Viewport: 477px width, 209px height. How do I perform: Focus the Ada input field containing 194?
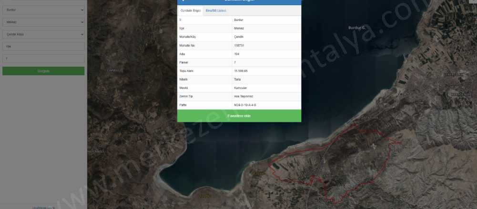43,47
